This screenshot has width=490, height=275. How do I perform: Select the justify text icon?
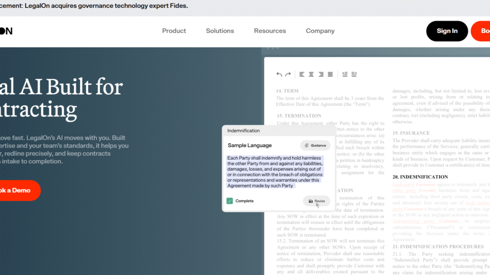point(330,75)
